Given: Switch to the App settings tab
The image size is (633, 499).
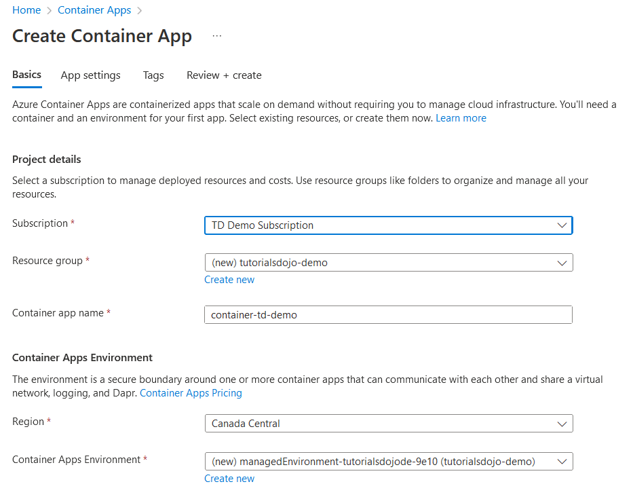Looking at the screenshot, I should pyautogui.click(x=90, y=75).
